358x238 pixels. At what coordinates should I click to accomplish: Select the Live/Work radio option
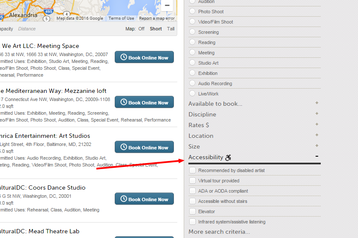click(192, 93)
